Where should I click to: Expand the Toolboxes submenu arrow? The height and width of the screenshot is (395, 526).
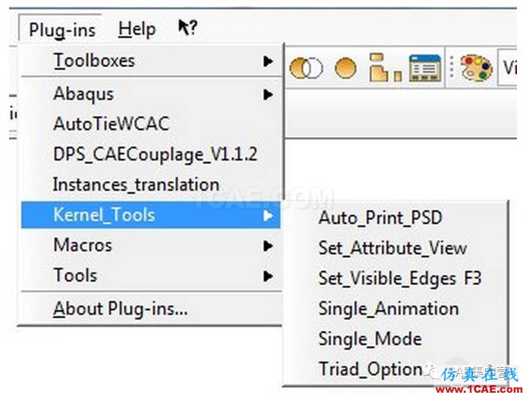click(x=268, y=61)
